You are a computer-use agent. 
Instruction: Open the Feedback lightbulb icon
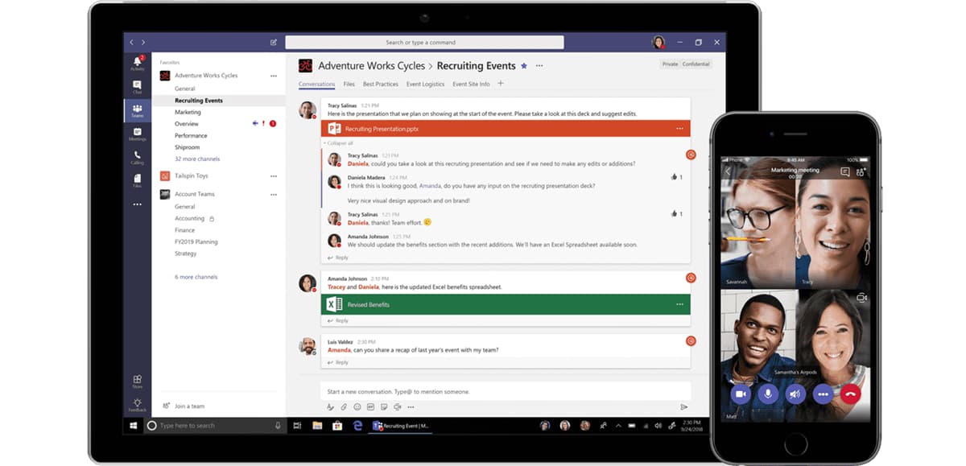[x=137, y=404]
